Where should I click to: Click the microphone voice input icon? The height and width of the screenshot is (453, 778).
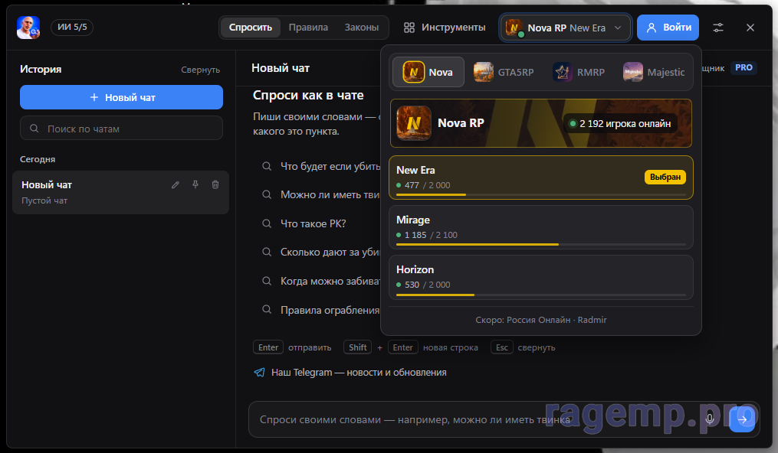[x=710, y=419]
